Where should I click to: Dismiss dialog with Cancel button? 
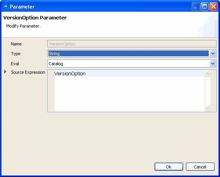pyautogui.click(x=200, y=167)
